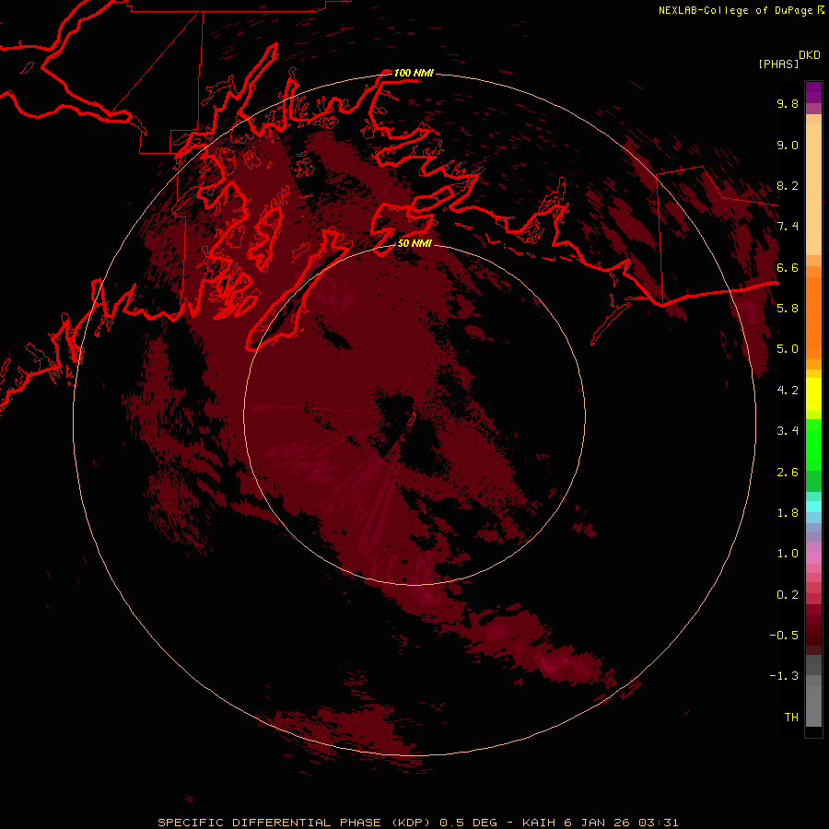The width and height of the screenshot is (829, 829).
Task: Click the 5.8 legend value
Action: tap(788, 308)
